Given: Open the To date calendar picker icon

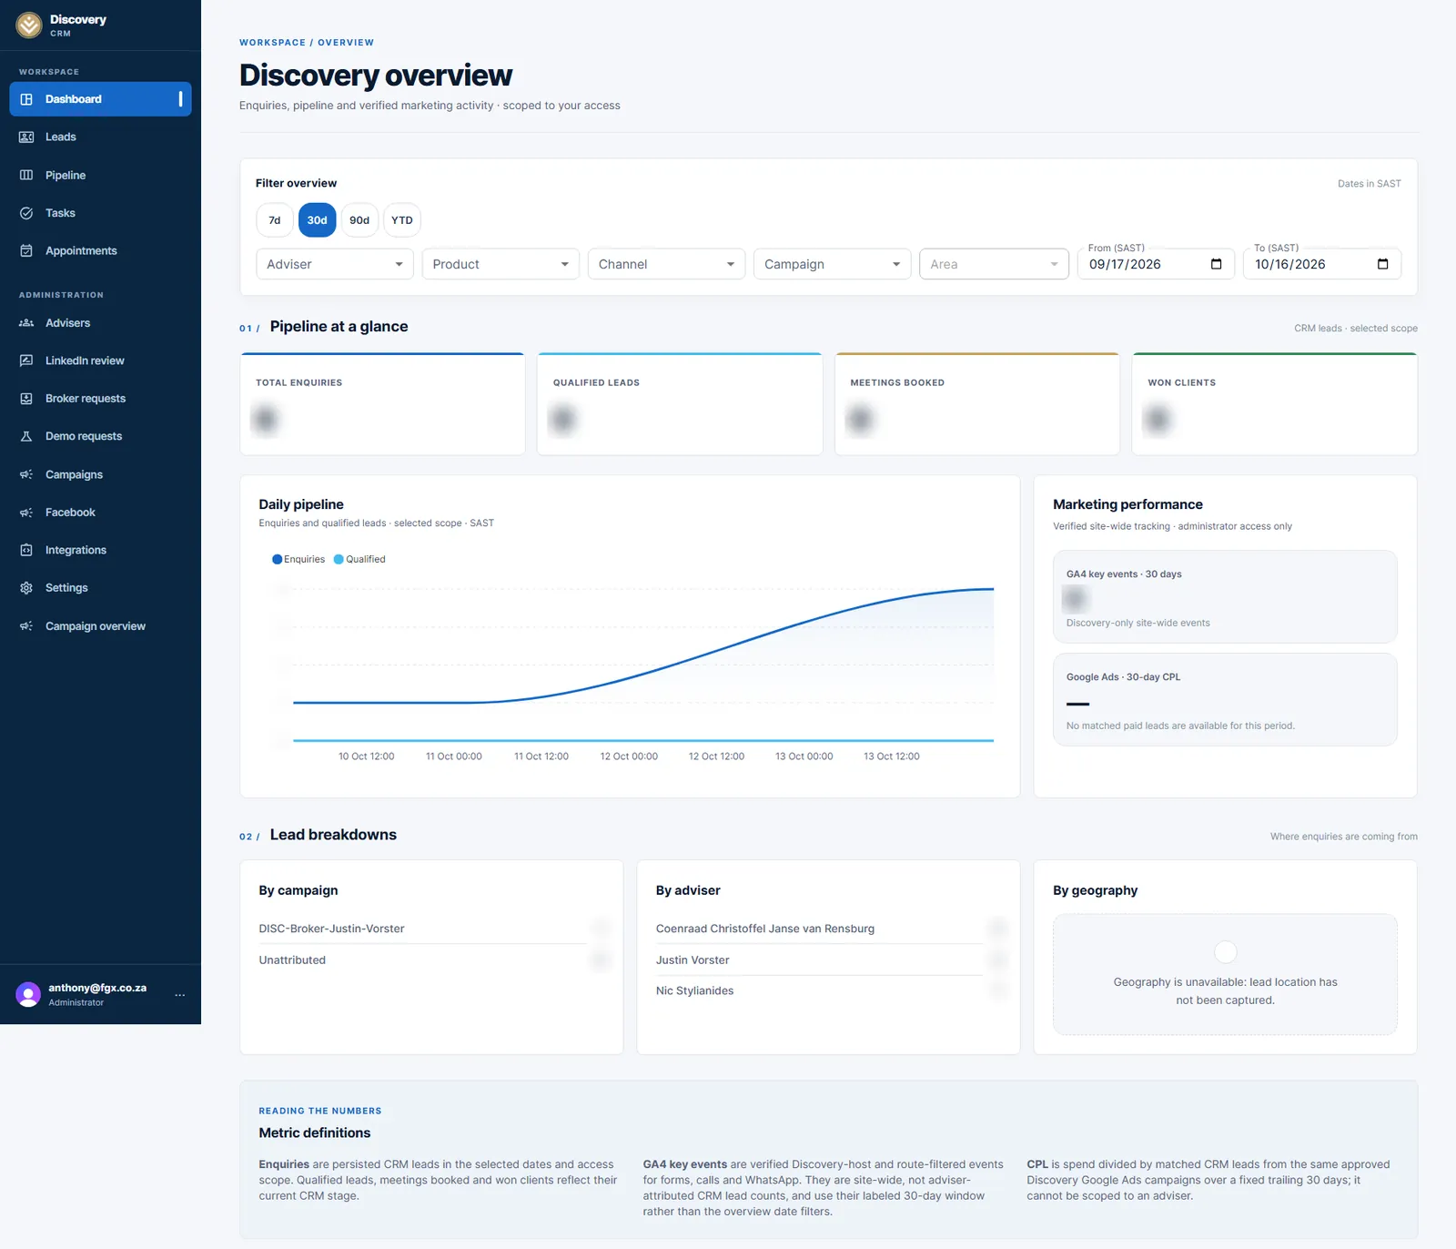Looking at the screenshot, I should point(1382,264).
